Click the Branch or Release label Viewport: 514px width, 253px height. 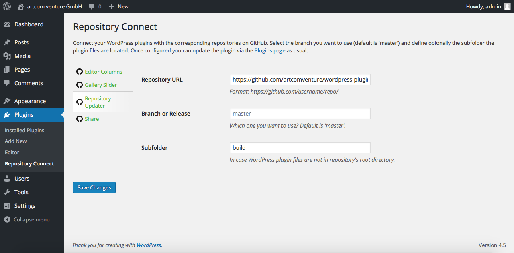[166, 114]
